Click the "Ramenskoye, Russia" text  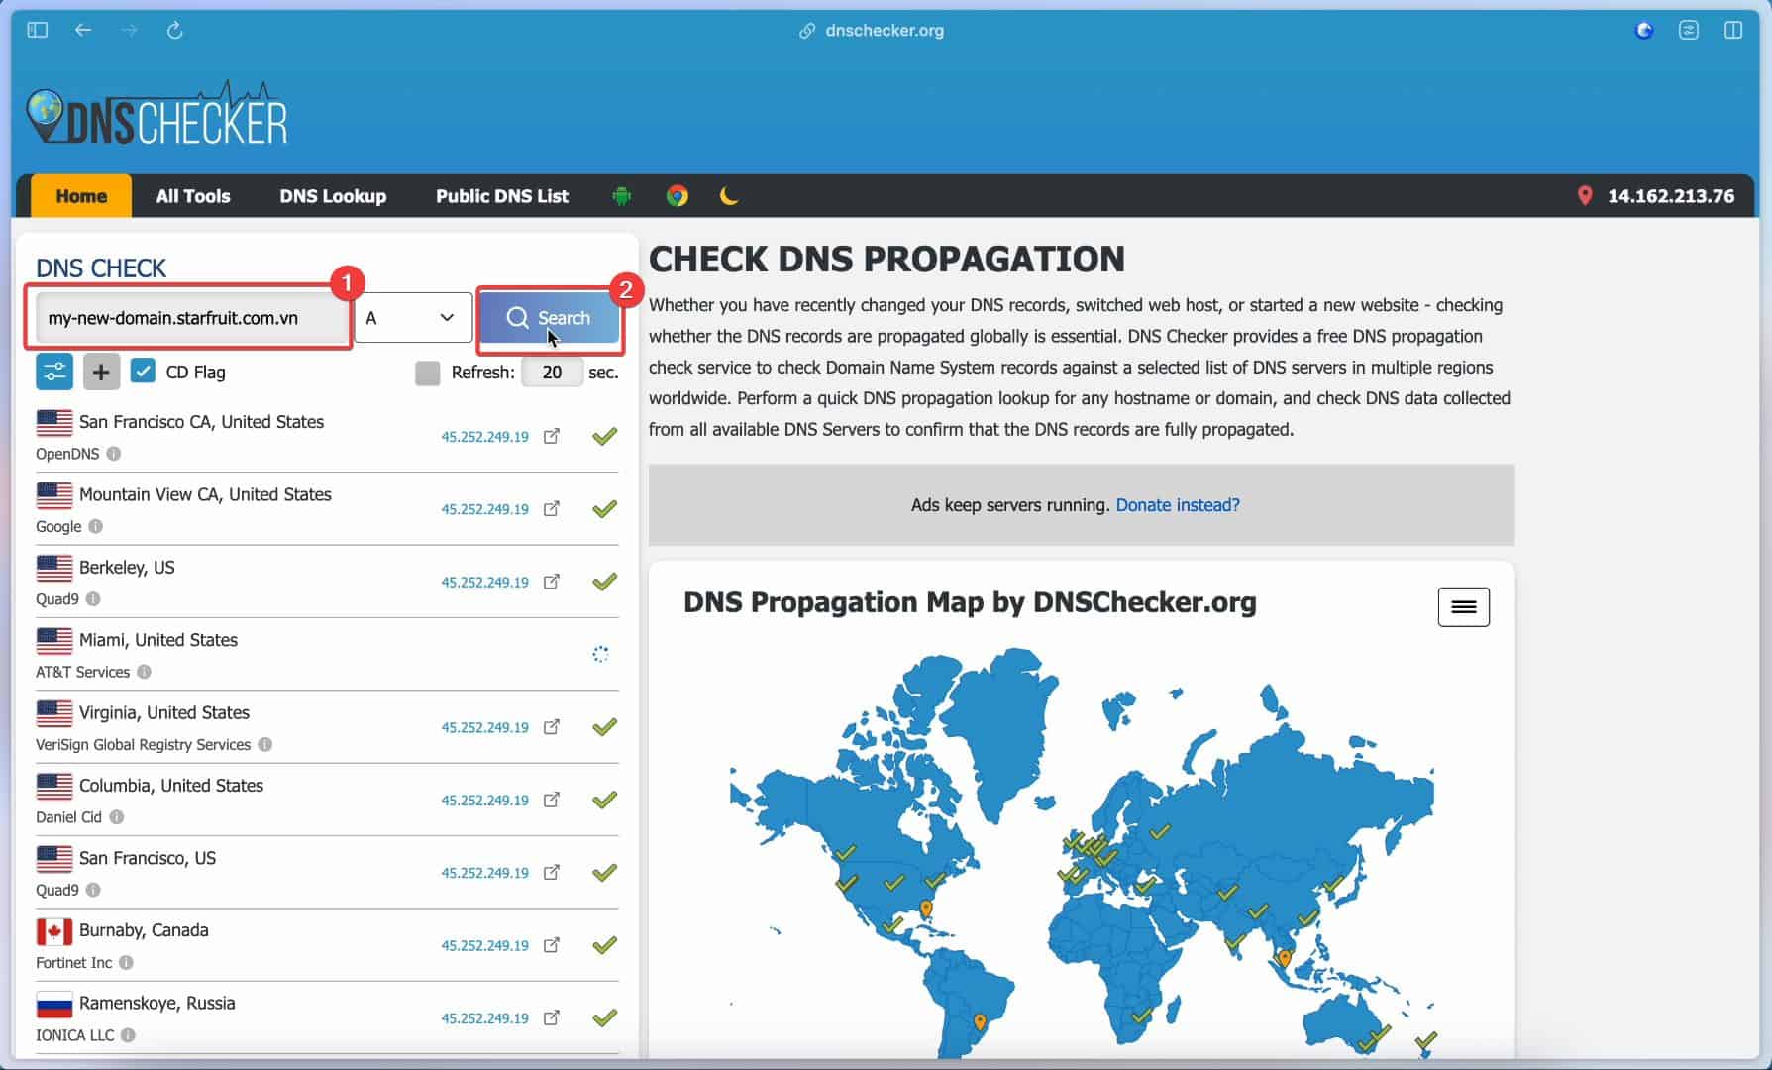157,1003
